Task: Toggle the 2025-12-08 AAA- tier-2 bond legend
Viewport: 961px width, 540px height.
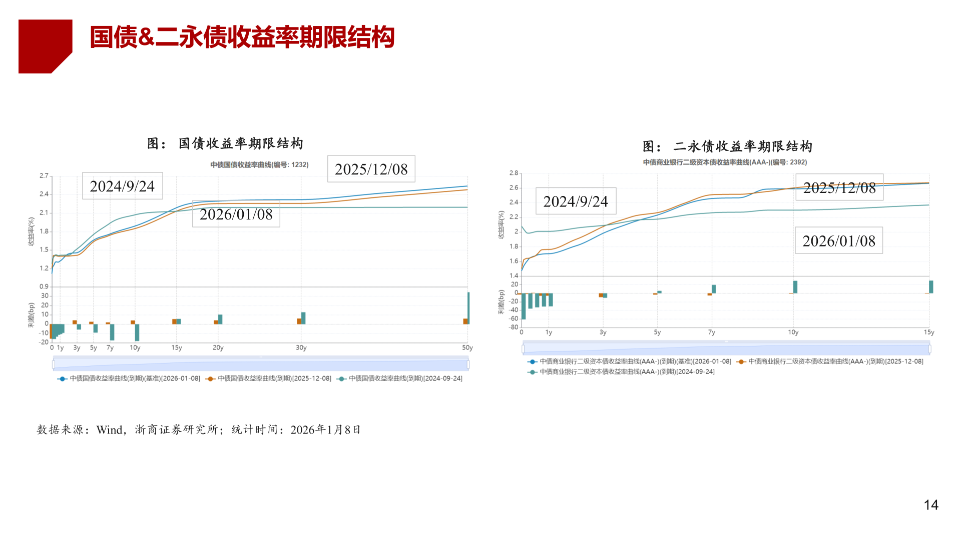Action: click(x=830, y=361)
